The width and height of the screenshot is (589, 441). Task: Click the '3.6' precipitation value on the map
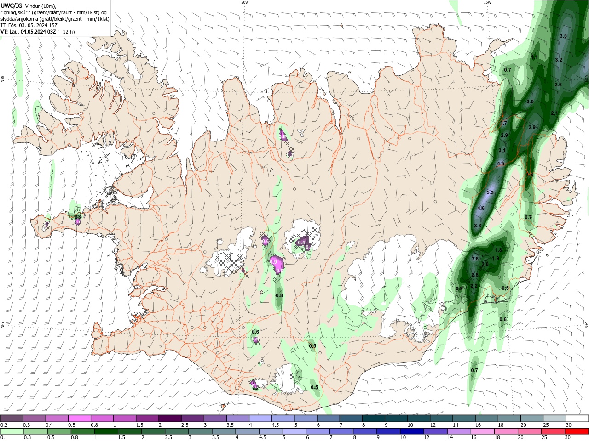coord(475,259)
